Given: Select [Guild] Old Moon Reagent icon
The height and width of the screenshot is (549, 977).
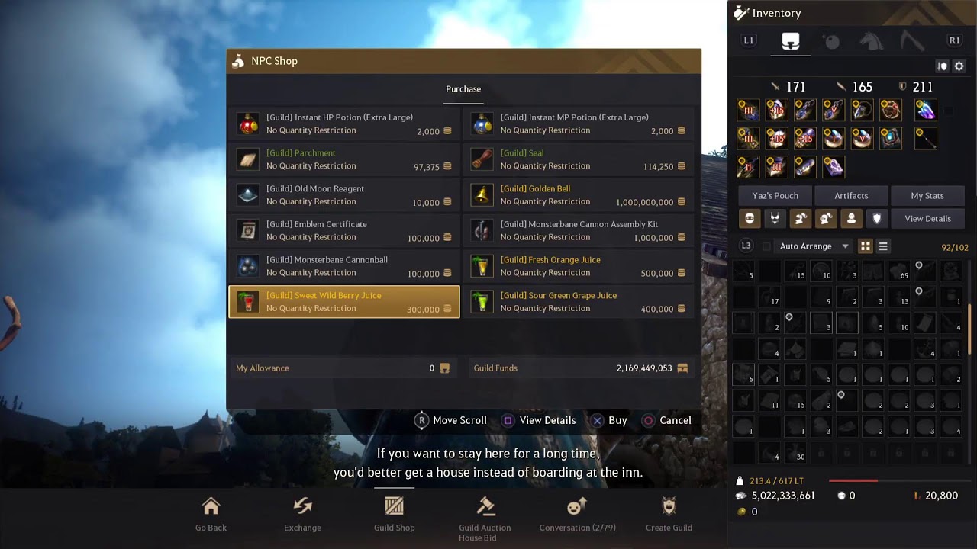Looking at the screenshot, I should [247, 195].
